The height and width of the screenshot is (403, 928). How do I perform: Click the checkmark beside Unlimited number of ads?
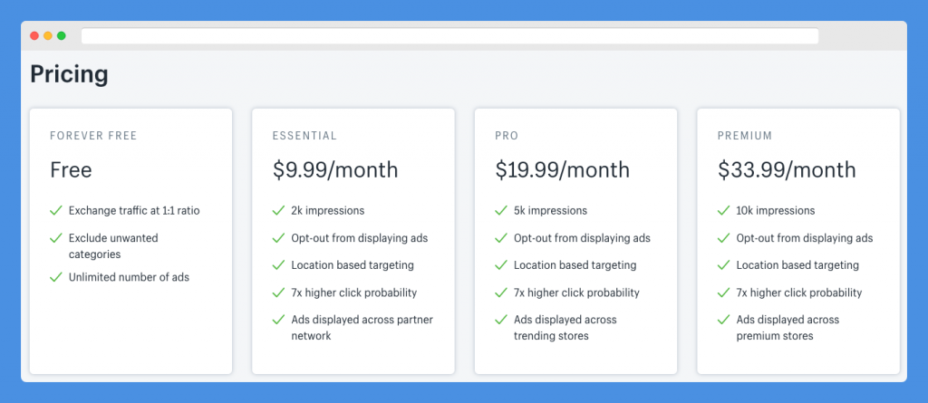point(56,277)
